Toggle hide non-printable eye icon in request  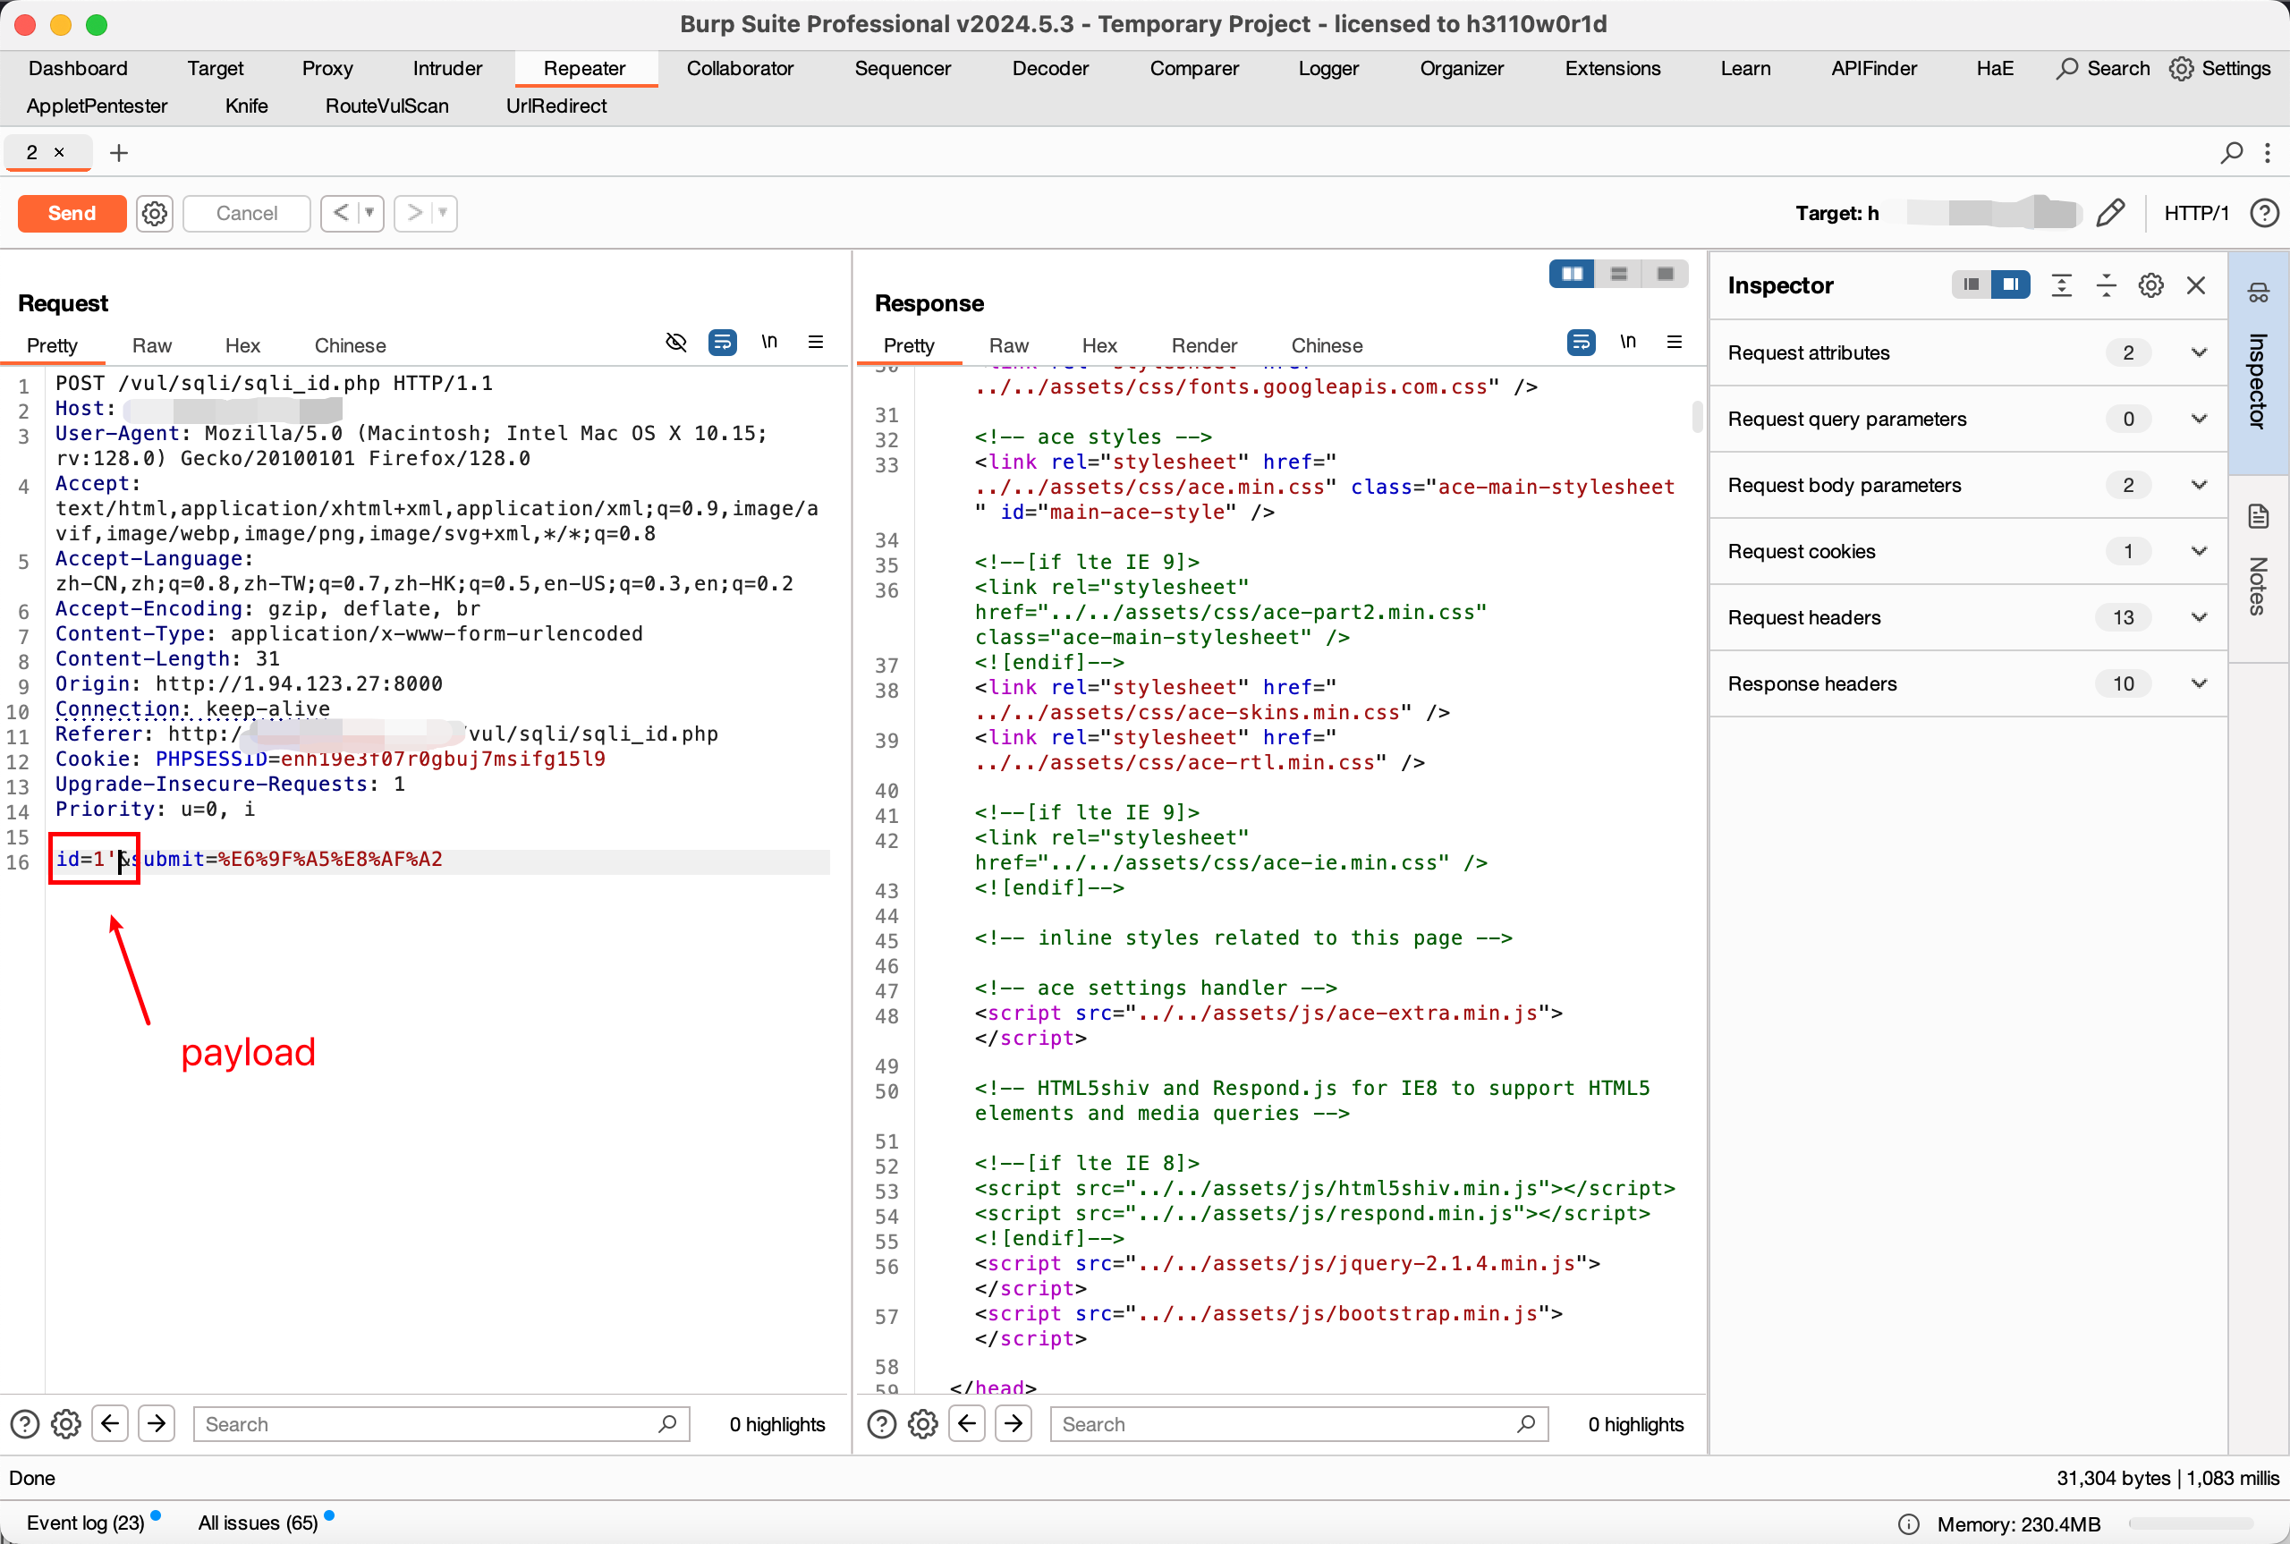pos(675,342)
